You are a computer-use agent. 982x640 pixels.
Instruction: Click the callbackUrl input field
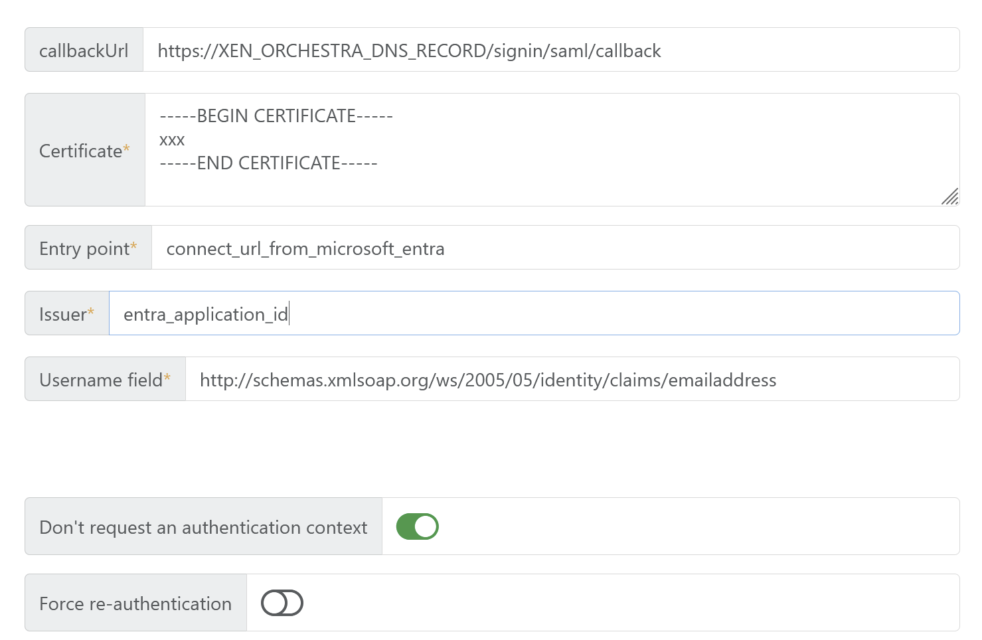tap(551, 50)
